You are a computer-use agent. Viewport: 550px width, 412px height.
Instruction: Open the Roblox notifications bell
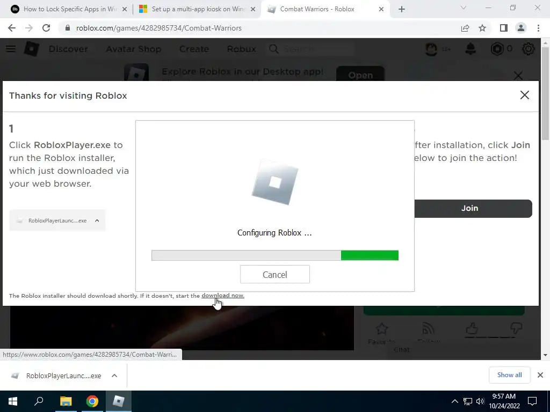click(471, 49)
